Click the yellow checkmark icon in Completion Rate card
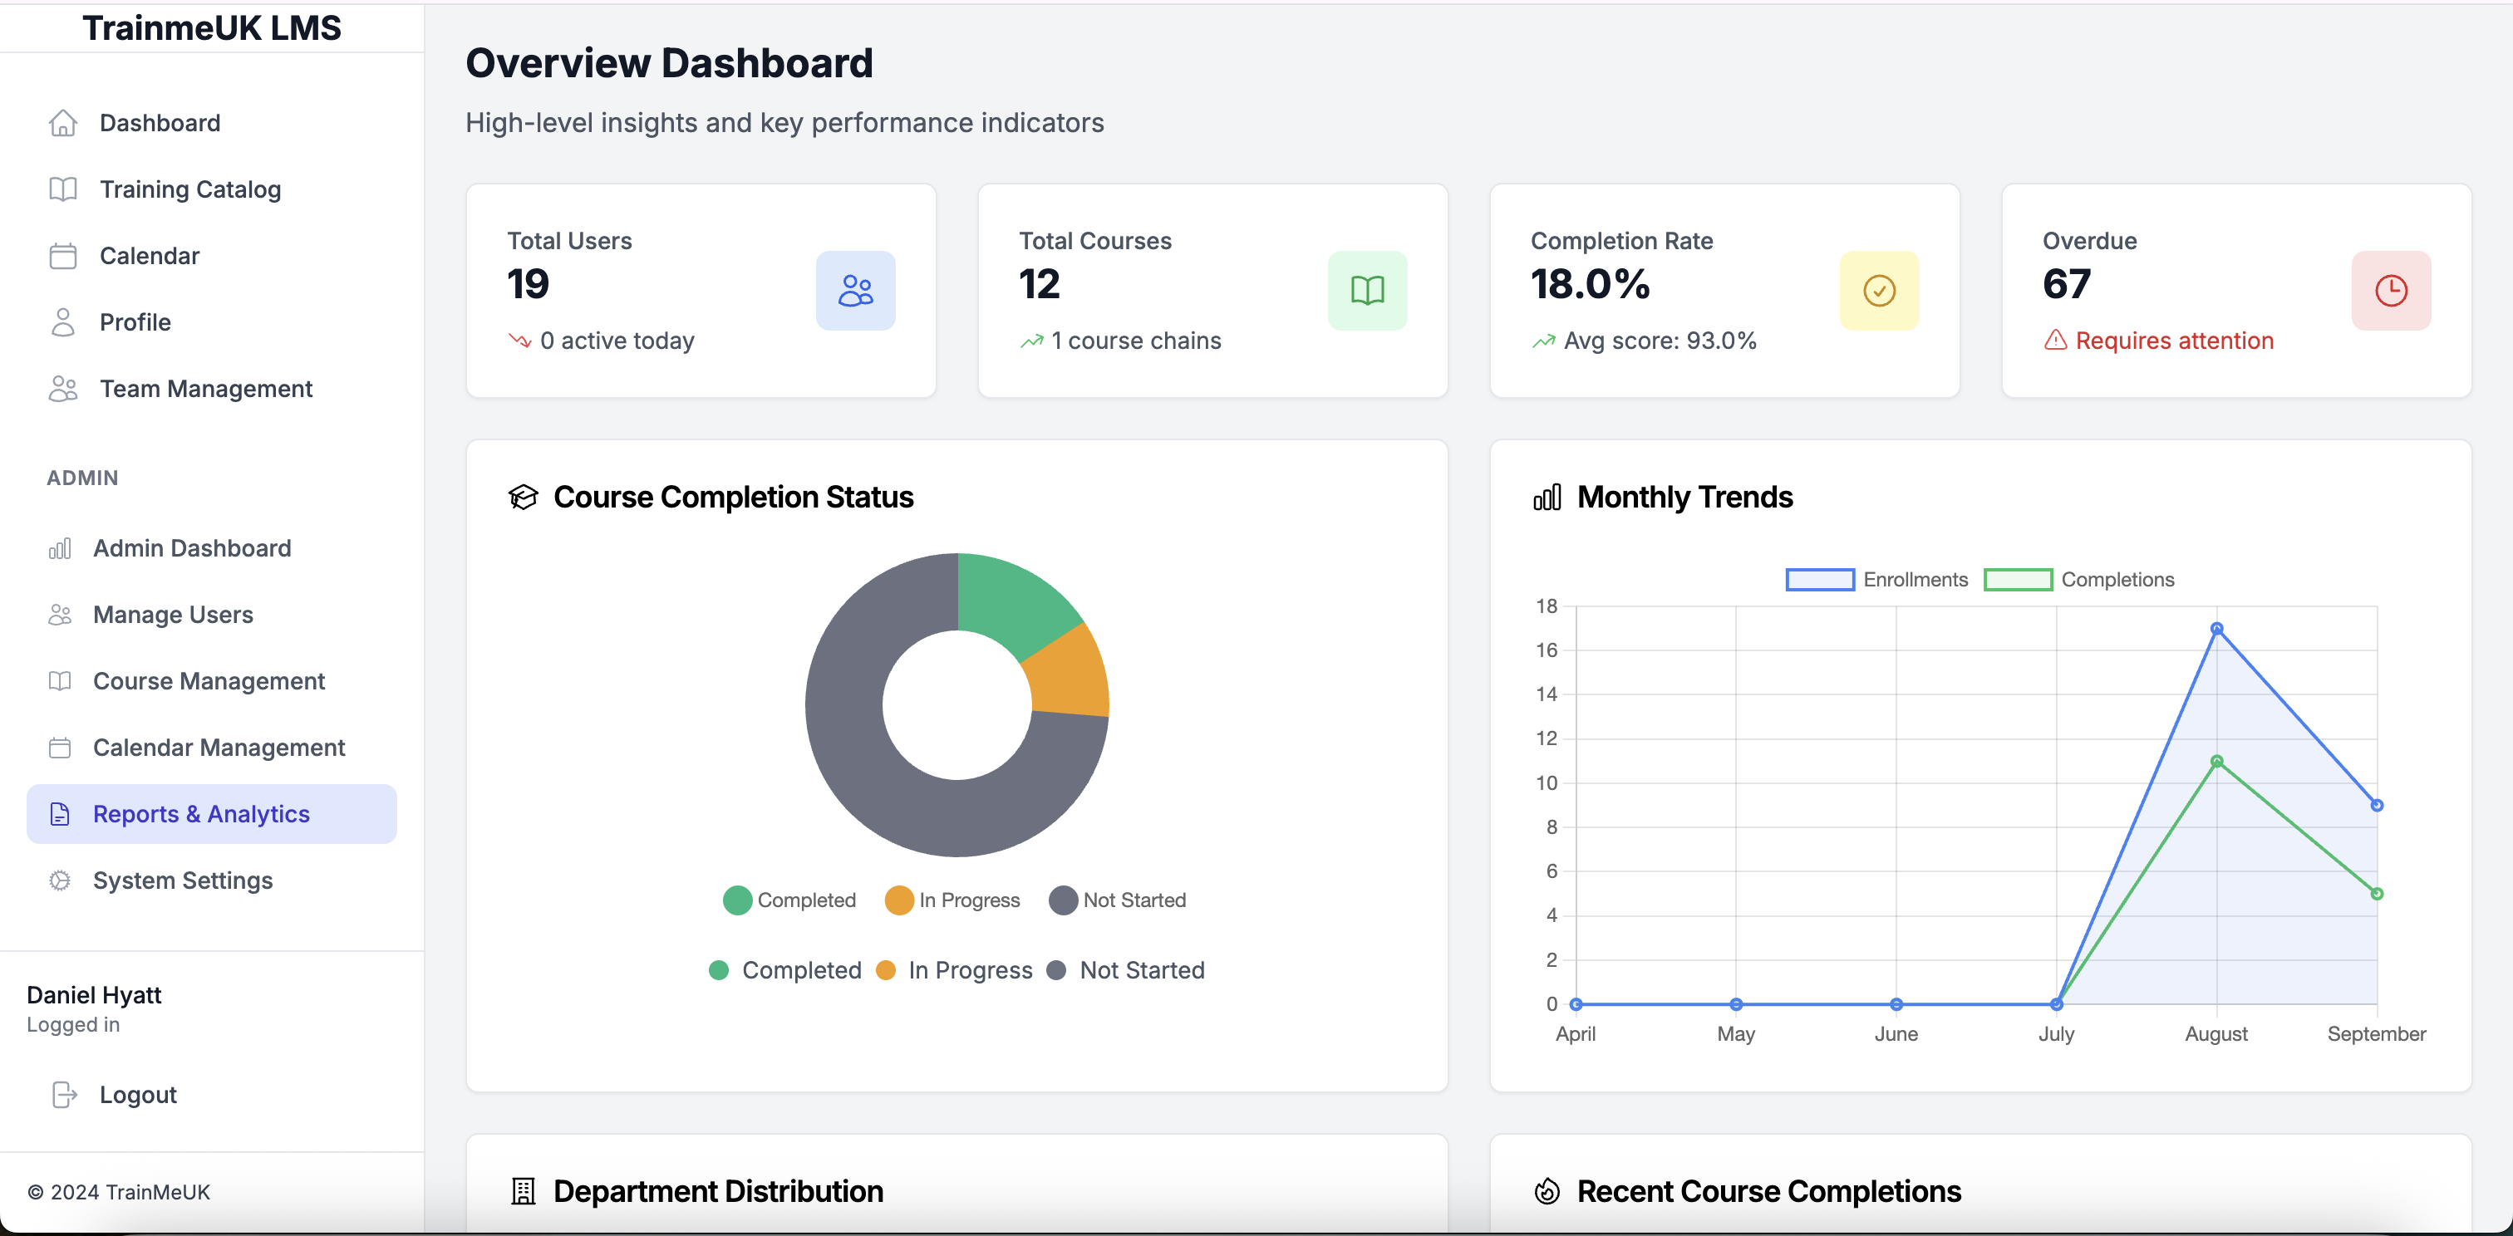The width and height of the screenshot is (2513, 1236). coord(1879,291)
